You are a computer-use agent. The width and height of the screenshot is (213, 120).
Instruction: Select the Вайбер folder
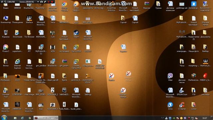point(205,48)
